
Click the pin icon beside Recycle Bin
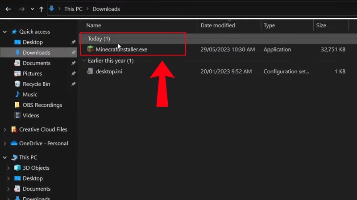(x=73, y=84)
